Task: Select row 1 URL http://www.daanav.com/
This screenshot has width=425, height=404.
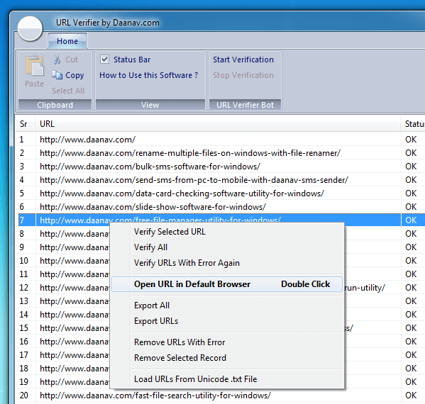Action: click(x=87, y=140)
